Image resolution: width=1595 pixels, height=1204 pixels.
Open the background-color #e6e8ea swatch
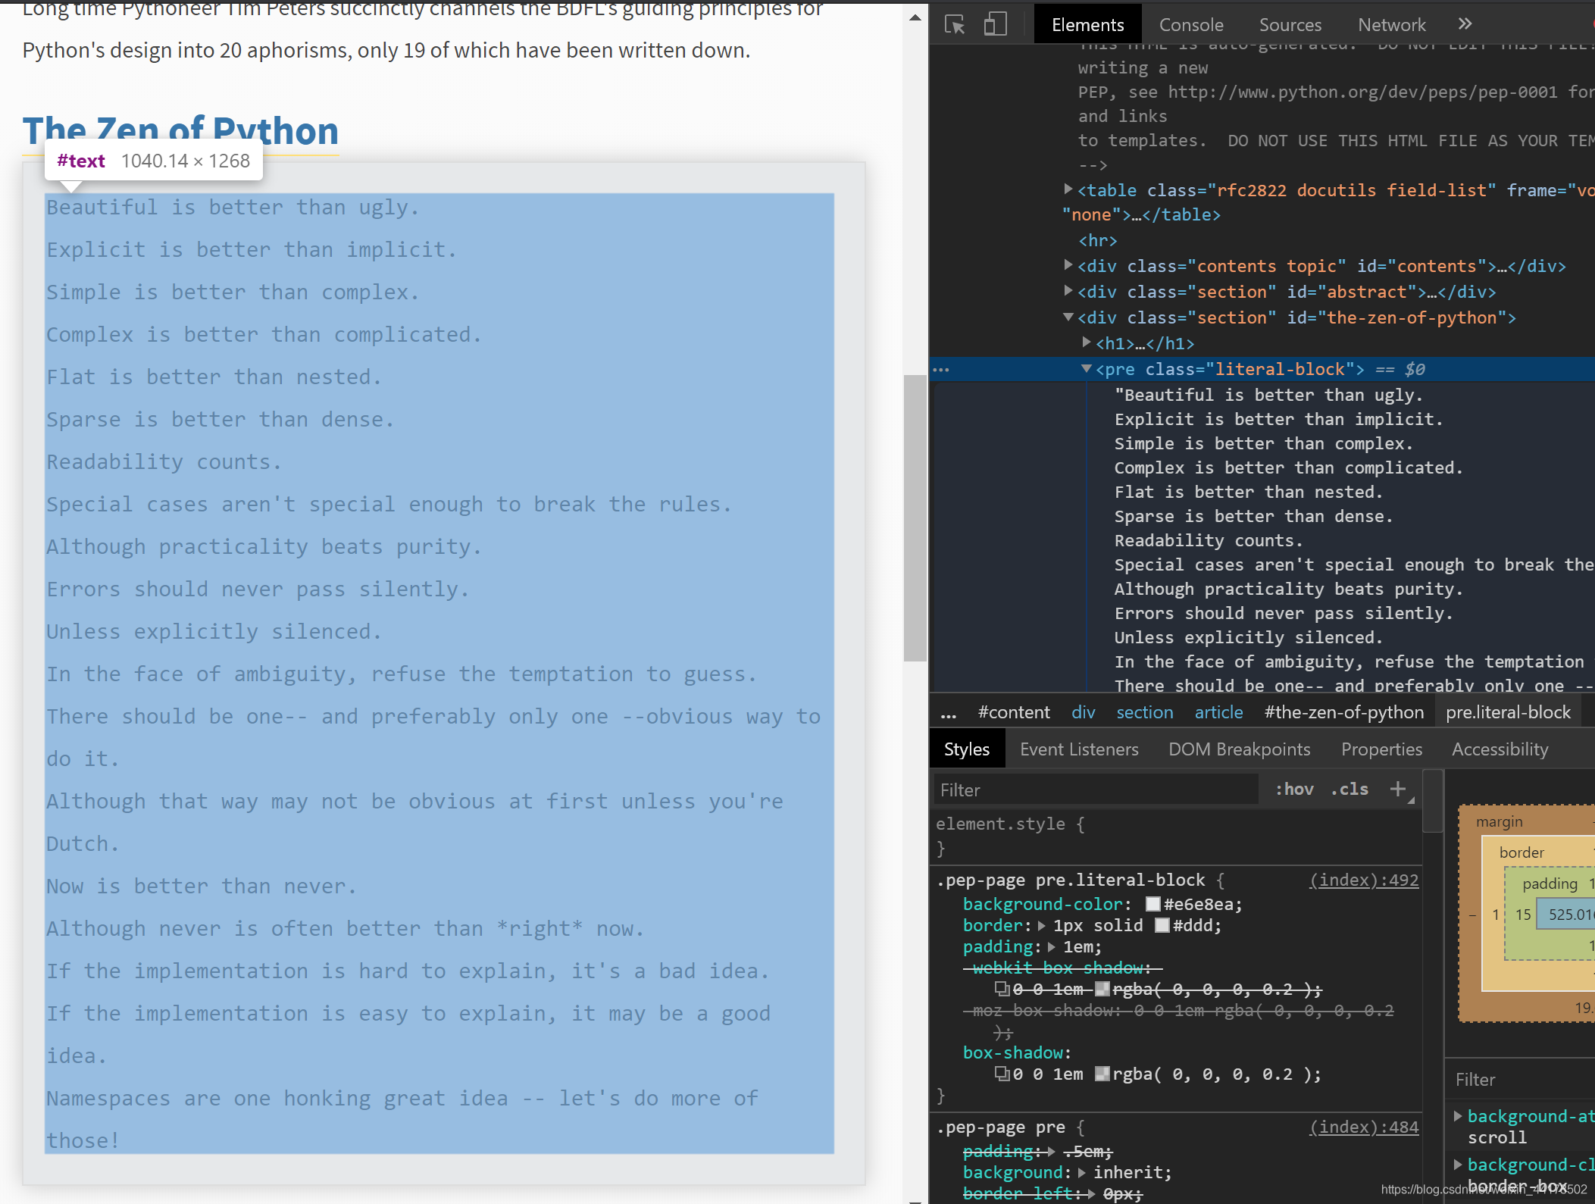tap(1152, 904)
